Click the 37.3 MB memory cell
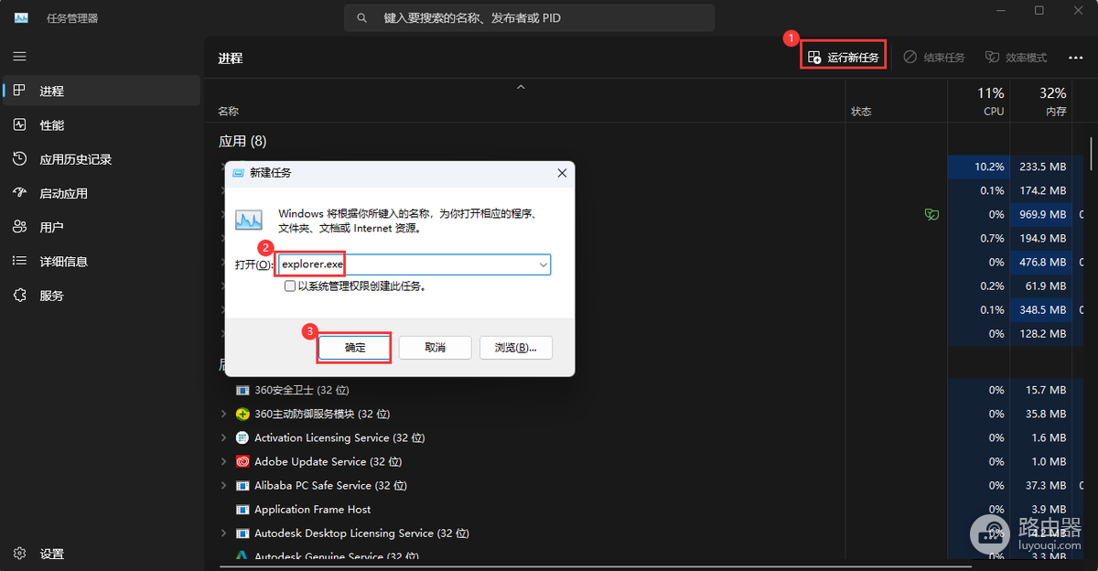 pyautogui.click(x=1040, y=485)
